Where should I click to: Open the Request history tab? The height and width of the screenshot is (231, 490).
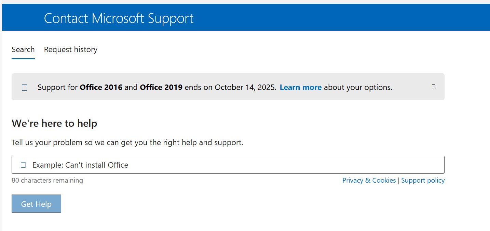pyautogui.click(x=71, y=50)
